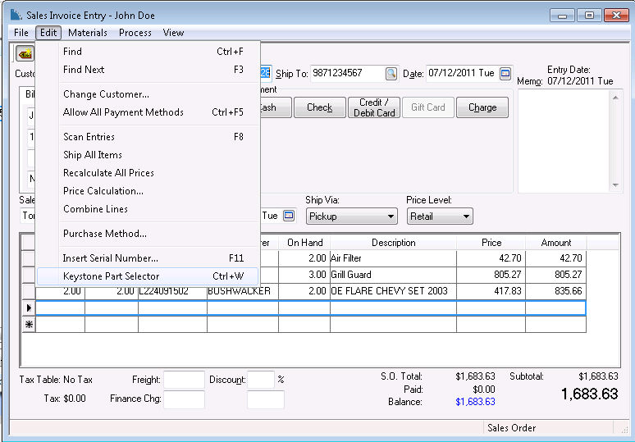Select the Grill Guard description cell
Screen dimensions: 635x442
pyautogui.click(x=393, y=275)
